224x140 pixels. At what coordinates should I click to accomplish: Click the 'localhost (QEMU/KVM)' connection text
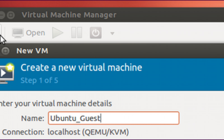88,132
